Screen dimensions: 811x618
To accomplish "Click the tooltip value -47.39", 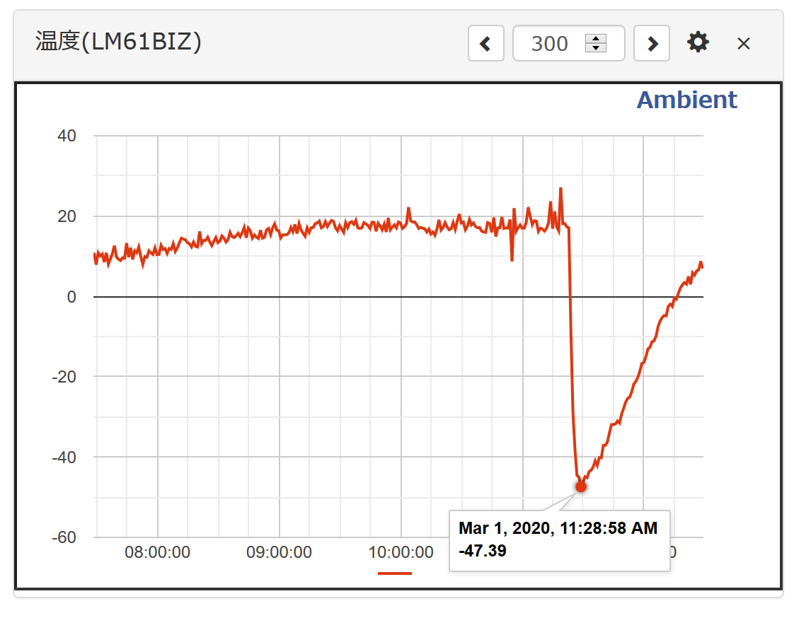I will tap(483, 551).
